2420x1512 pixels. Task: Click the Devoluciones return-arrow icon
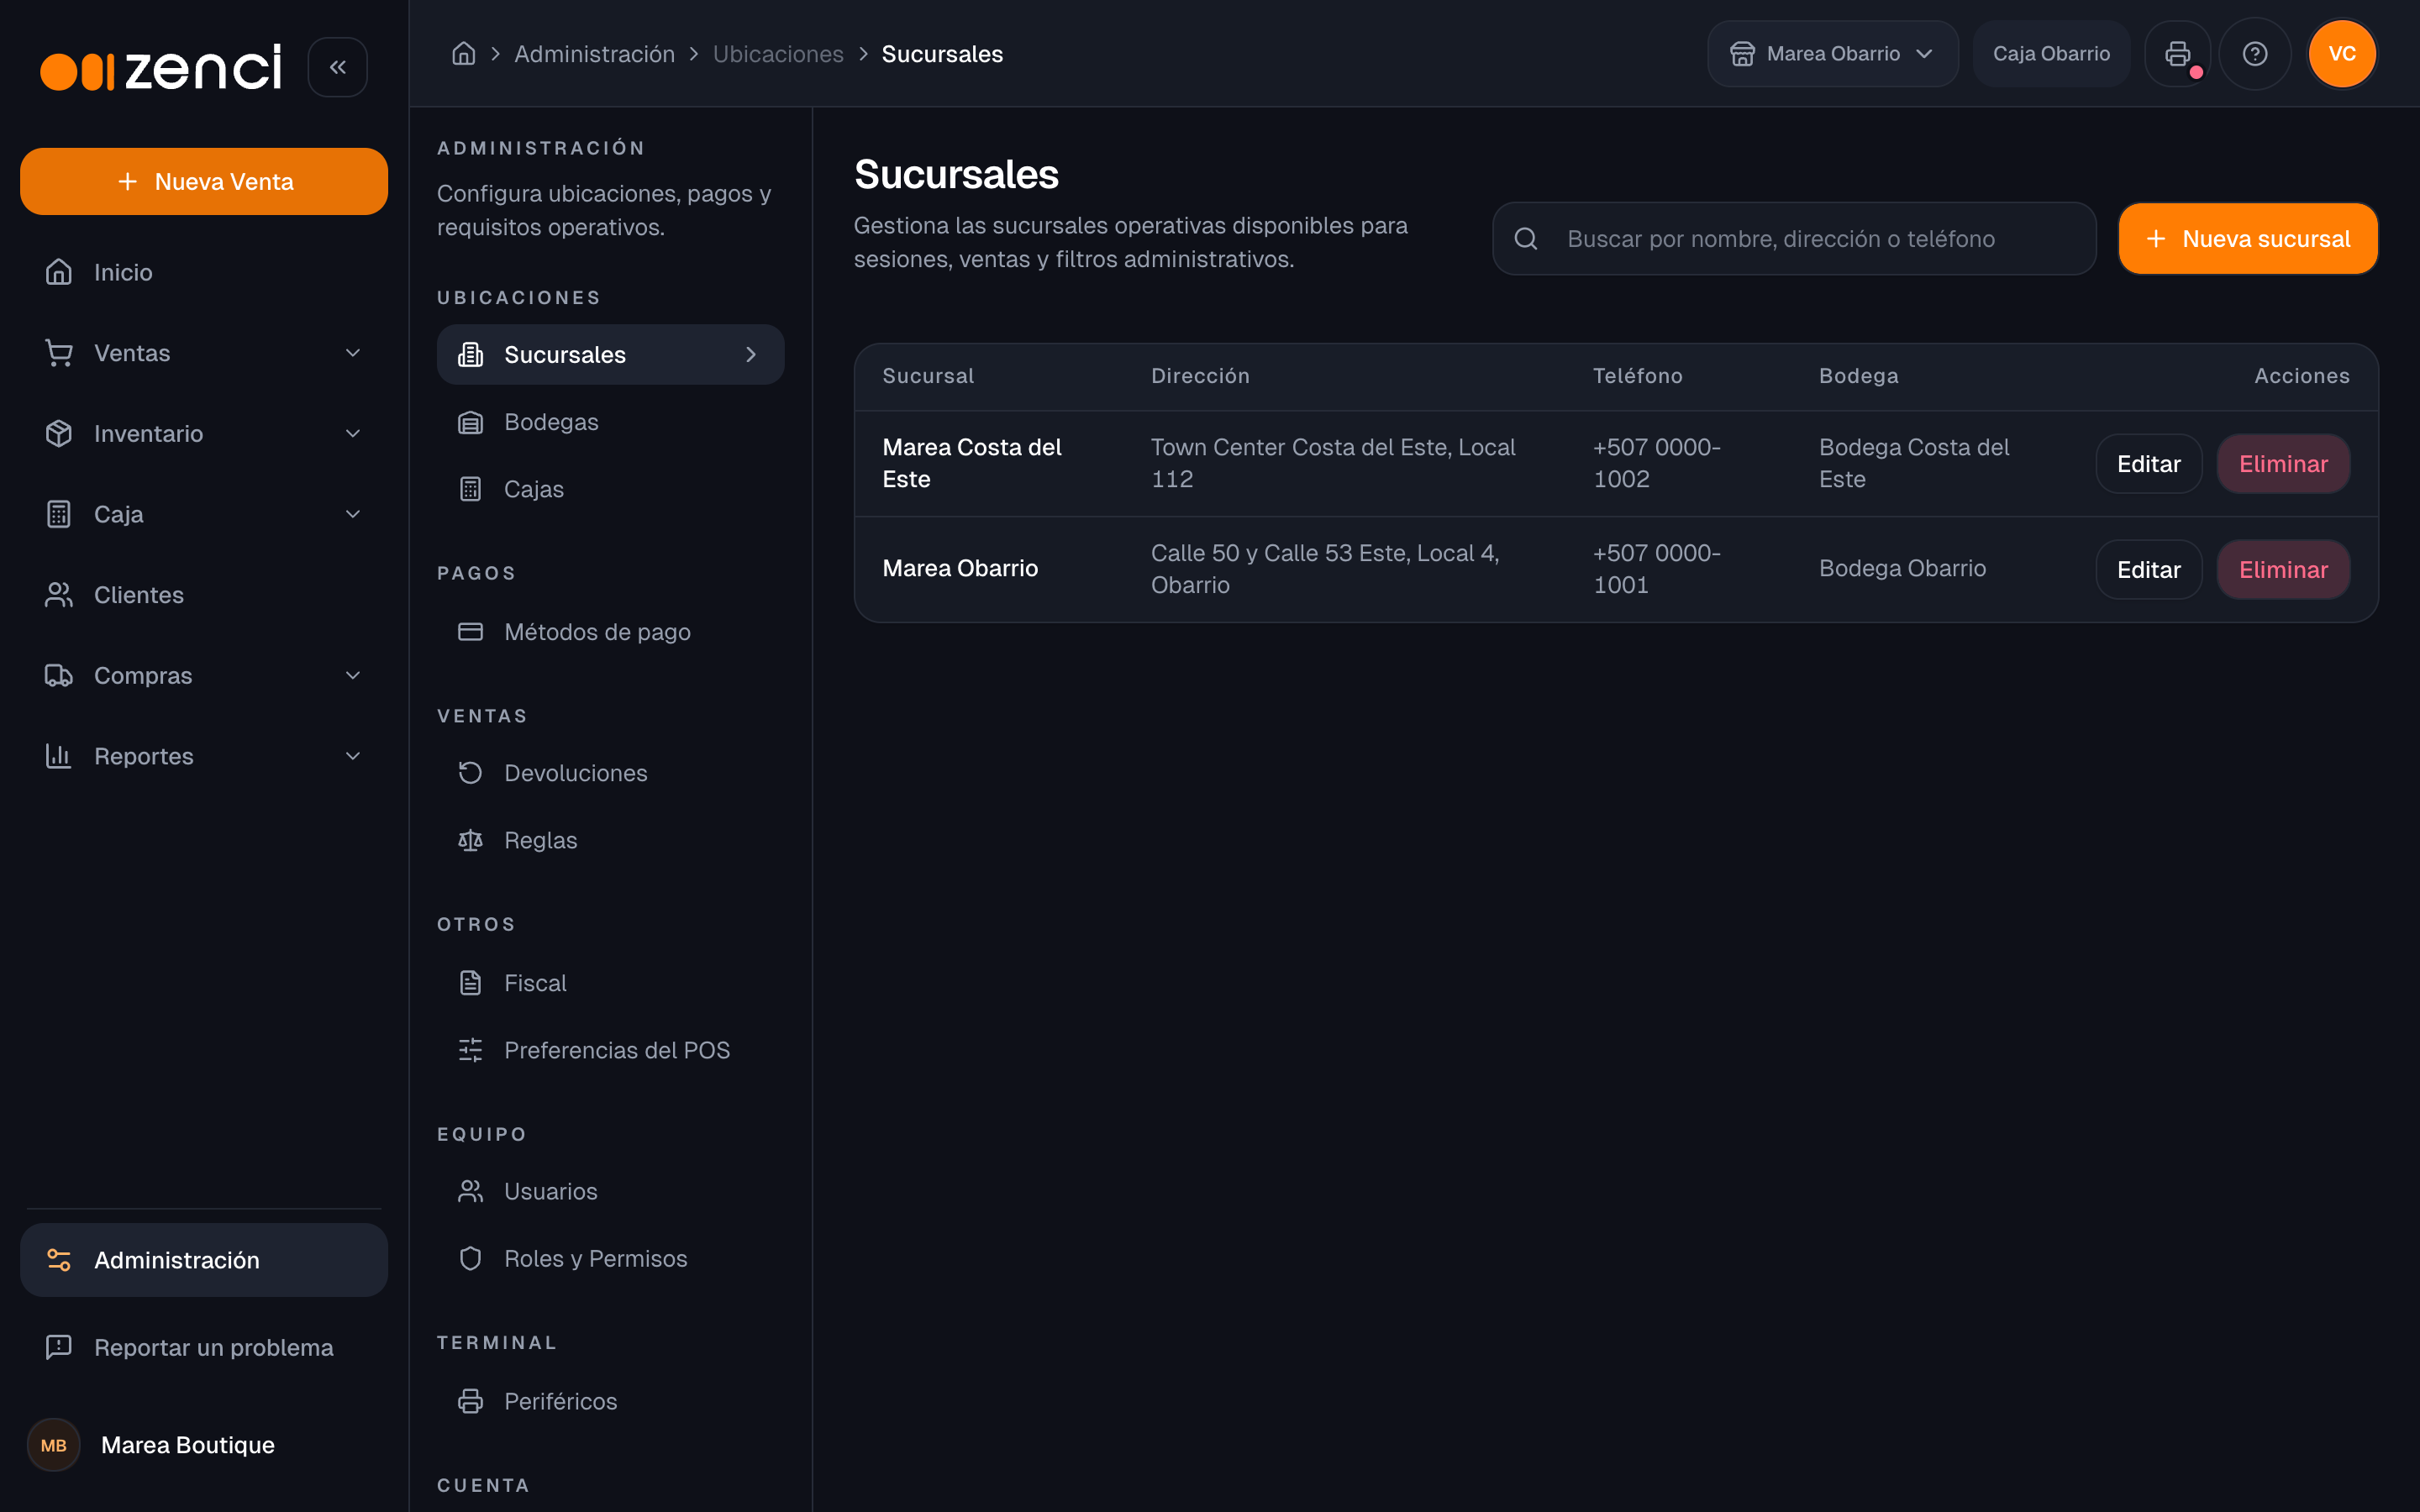pos(470,773)
